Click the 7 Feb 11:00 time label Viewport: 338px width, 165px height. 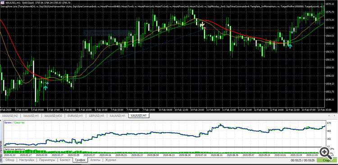click(133, 110)
